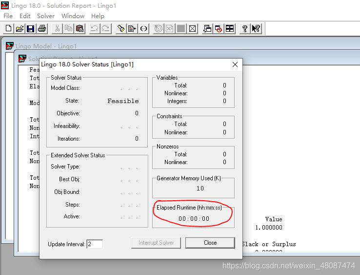Open the Help menu
The height and width of the screenshot is (275, 360).
[98, 16]
